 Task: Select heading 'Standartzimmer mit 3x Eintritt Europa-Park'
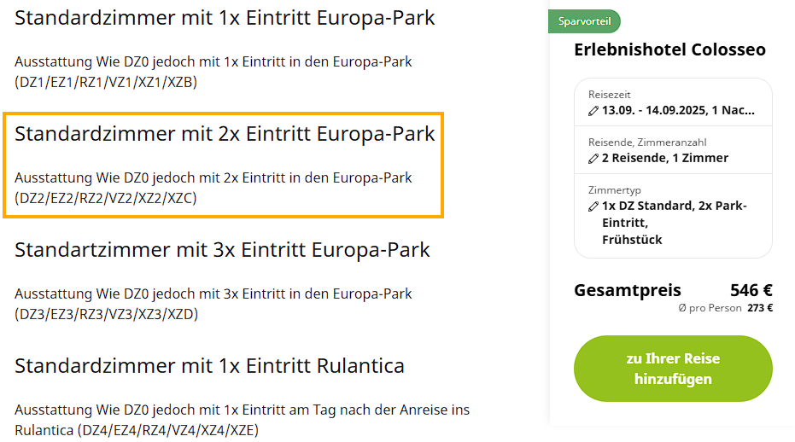(x=222, y=250)
